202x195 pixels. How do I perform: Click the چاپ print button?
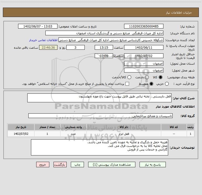(77, 165)
